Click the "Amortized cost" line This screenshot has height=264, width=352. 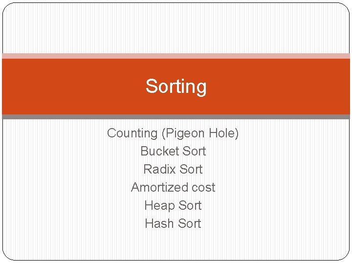point(173,187)
